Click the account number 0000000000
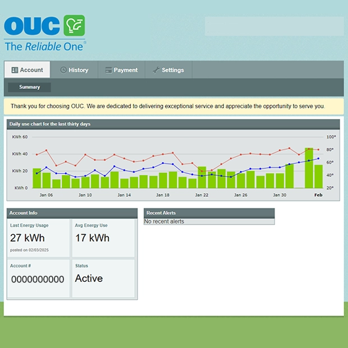The image size is (348, 348). [38, 279]
